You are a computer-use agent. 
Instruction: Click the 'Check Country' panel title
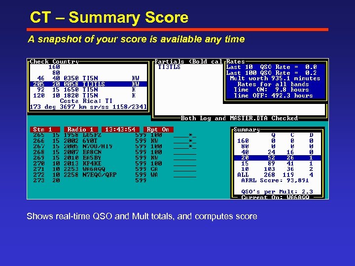pos(54,61)
